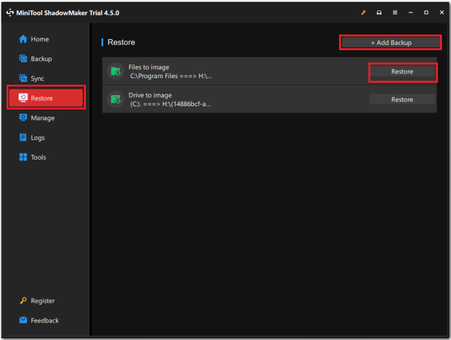Click the Manage sidebar icon
The width and height of the screenshot is (451, 340).
click(x=23, y=117)
